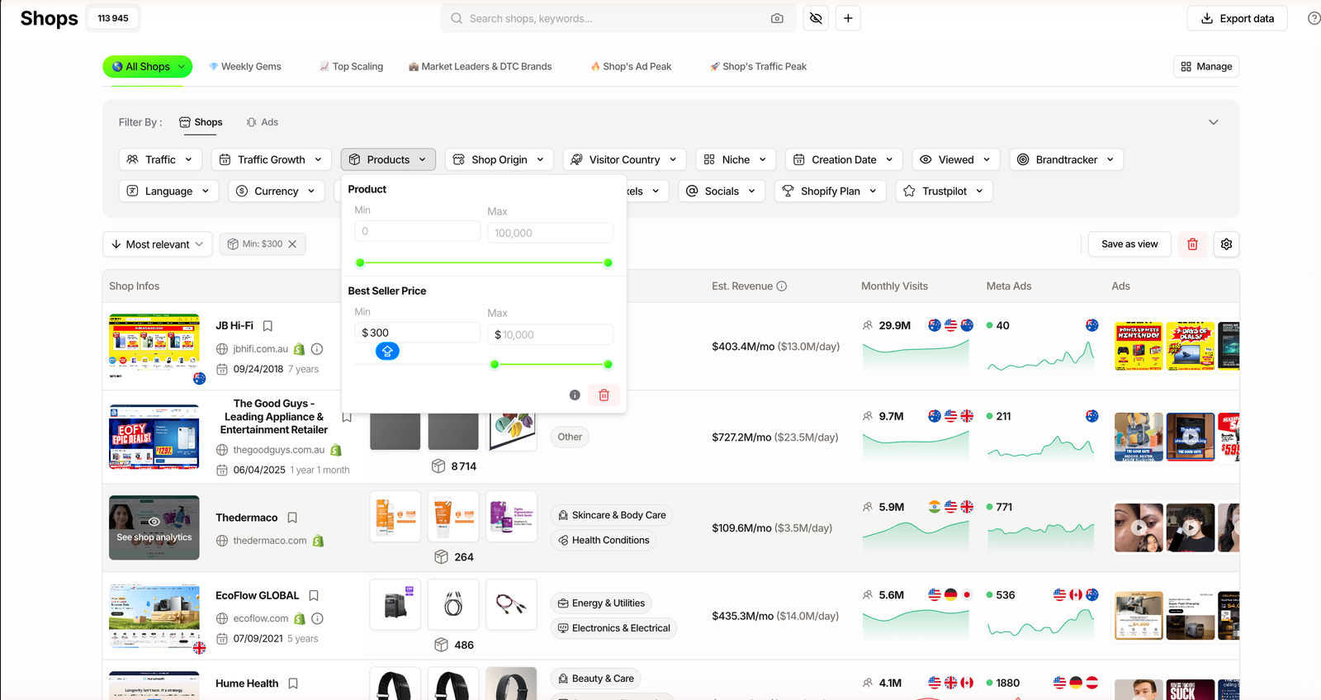Expand the Visitor Country filter

coord(625,159)
